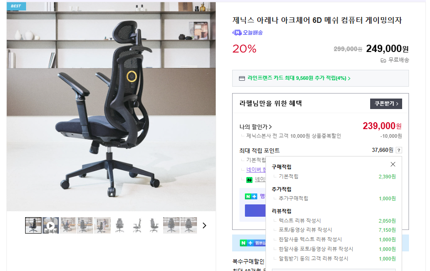Select the sixth front-view chair thumbnail
The image size is (430, 271).
[120, 225]
